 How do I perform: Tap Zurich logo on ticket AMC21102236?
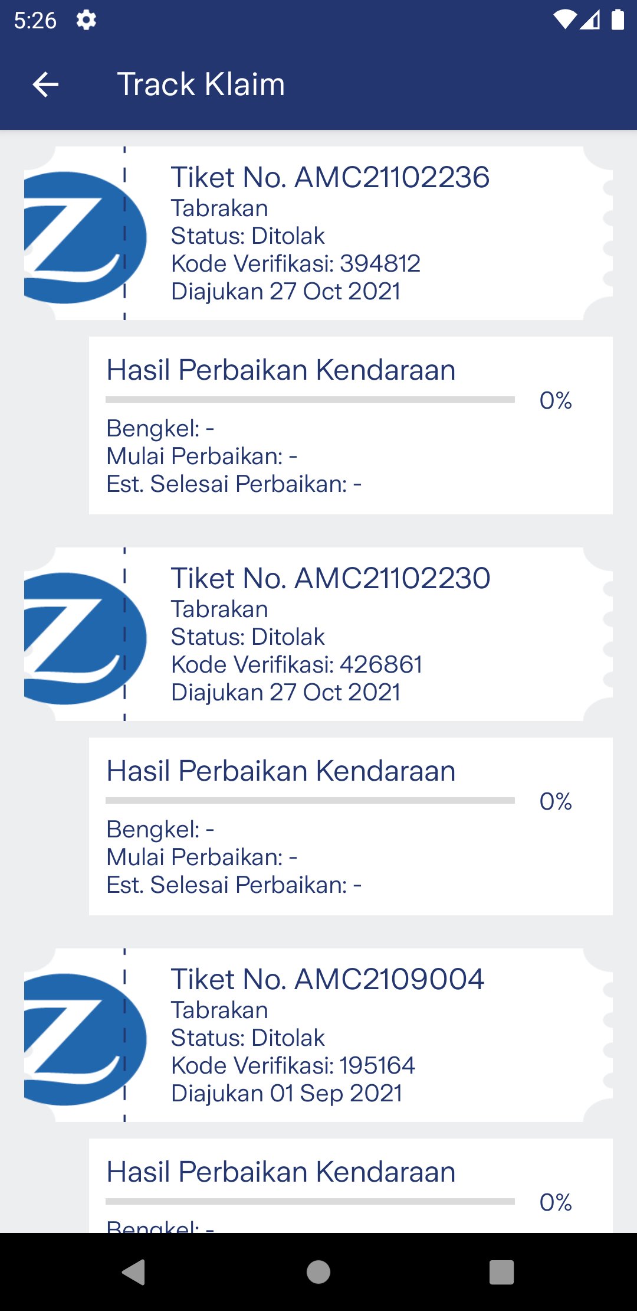click(83, 237)
